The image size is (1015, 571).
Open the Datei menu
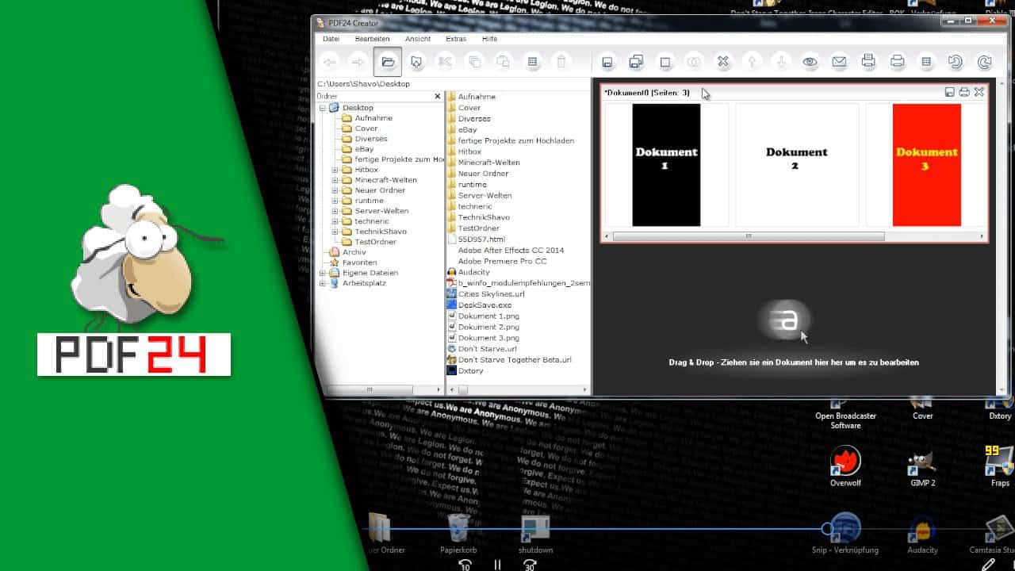(x=331, y=39)
